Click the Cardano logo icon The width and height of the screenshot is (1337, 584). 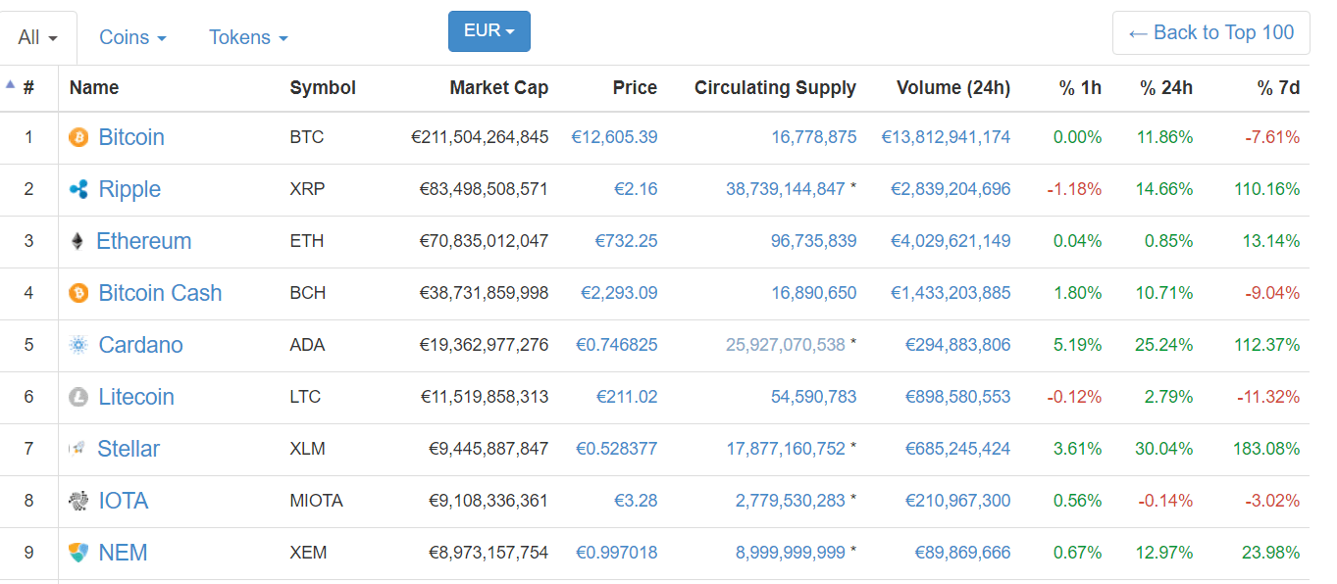click(78, 345)
